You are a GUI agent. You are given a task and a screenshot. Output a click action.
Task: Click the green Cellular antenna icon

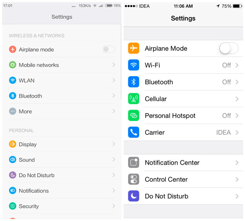(x=133, y=99)
